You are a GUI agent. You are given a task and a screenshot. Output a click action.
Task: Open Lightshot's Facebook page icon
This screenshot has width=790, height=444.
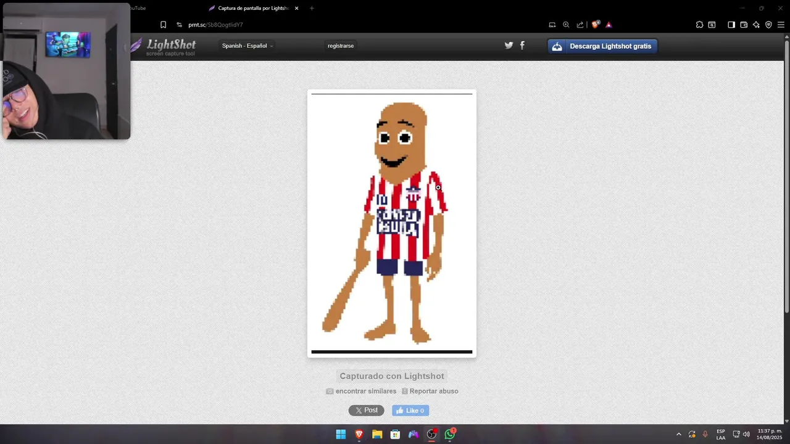(522, 46)
